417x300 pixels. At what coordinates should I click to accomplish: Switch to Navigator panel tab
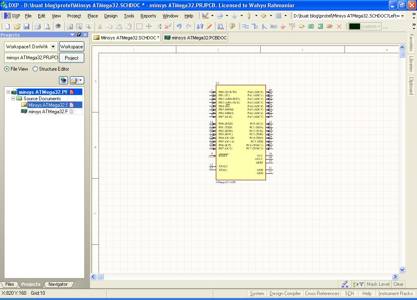[x=58, y=284]
